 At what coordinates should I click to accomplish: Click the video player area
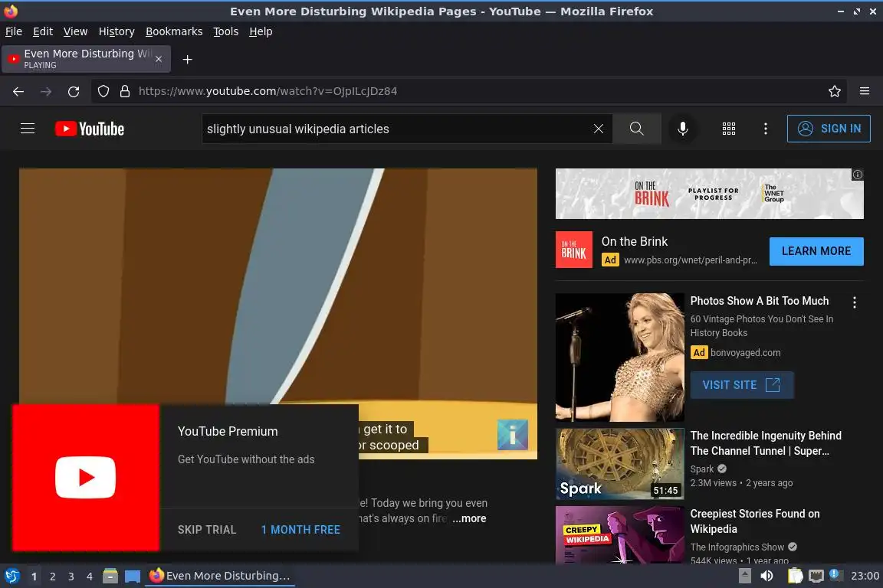point(277,286)
